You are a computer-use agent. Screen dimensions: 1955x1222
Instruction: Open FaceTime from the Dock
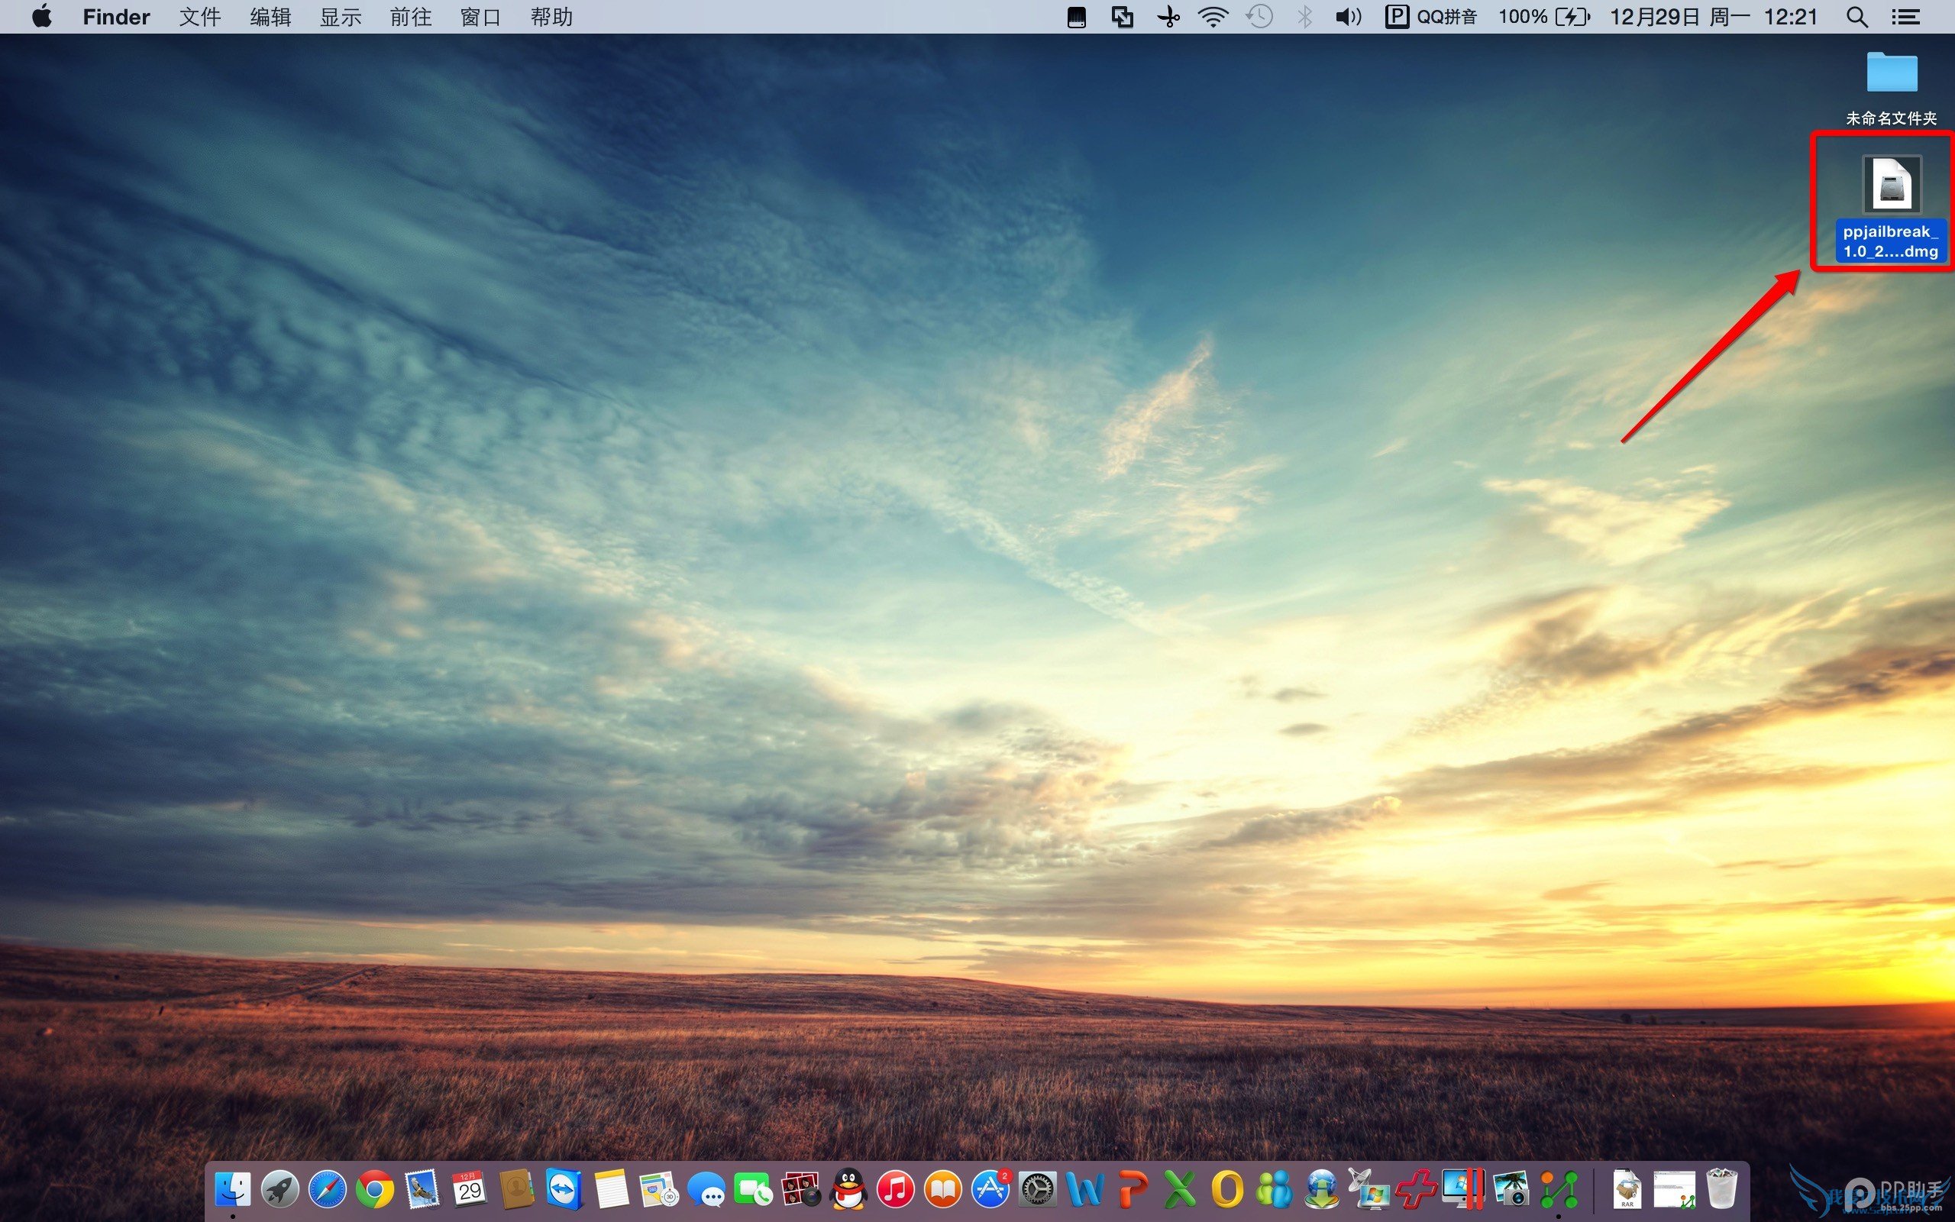pos(751,1189)
